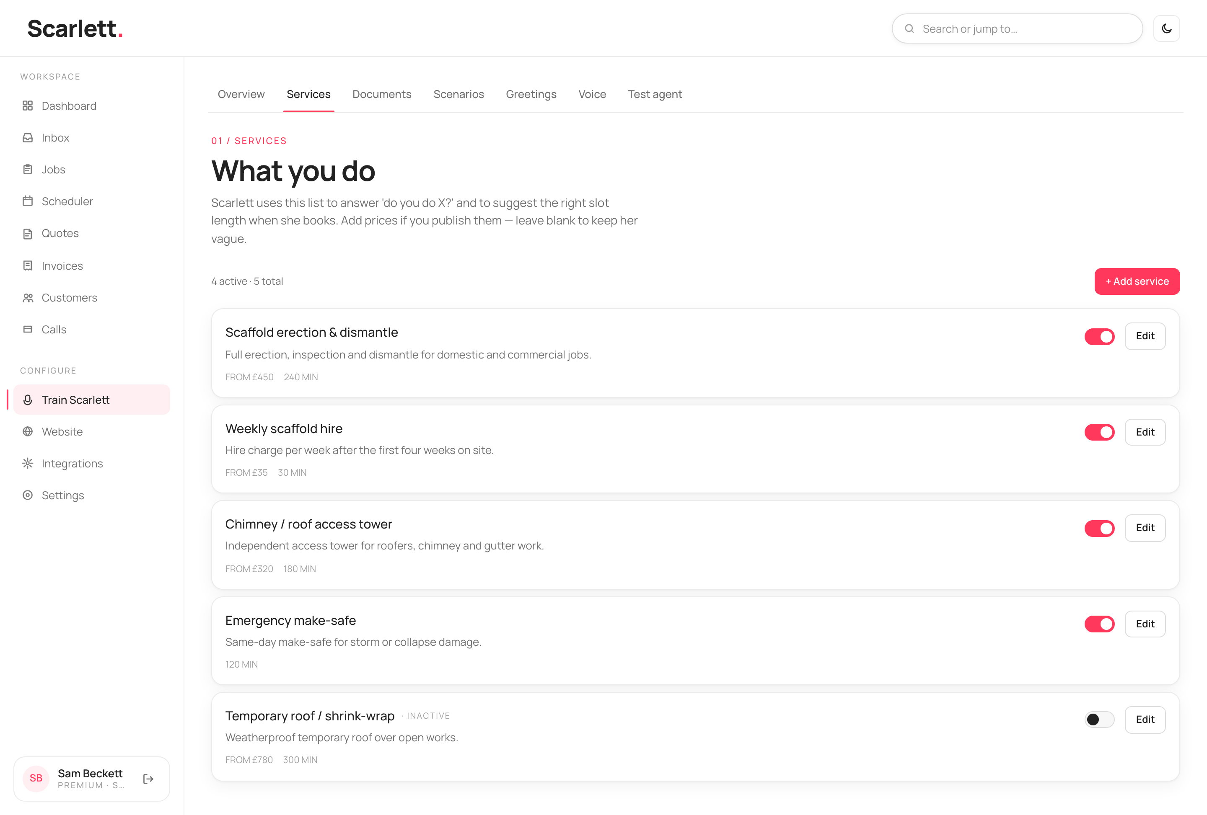Viewport: 1207px width, 815px height.
Task: Click the log out icon beside Sam Beckett
Action: click(x=148, y=779)
